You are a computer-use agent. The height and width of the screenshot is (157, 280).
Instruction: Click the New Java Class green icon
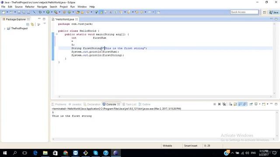tap(69, 12)
